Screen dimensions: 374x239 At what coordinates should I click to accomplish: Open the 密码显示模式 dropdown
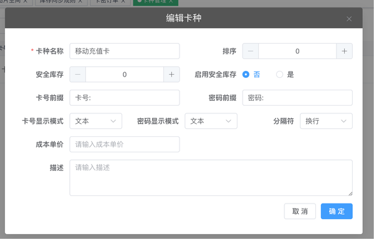pos(211,121)
